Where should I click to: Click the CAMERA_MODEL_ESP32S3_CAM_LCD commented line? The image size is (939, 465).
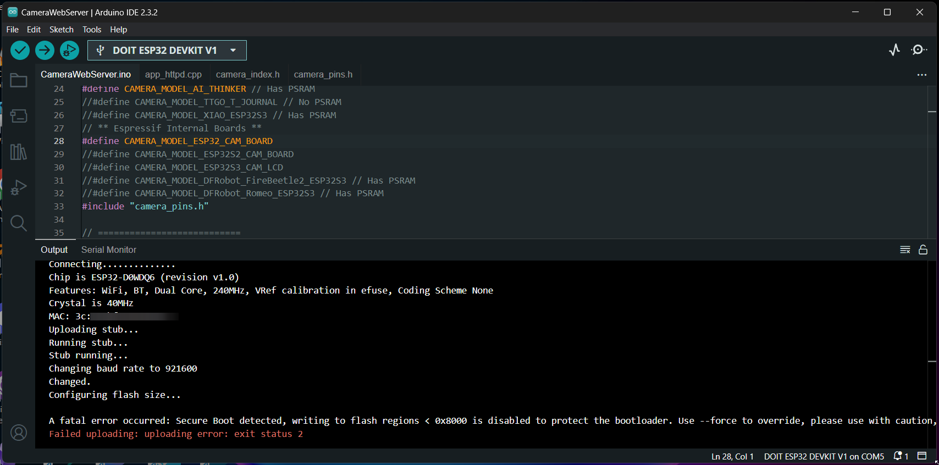coord(183,168)
